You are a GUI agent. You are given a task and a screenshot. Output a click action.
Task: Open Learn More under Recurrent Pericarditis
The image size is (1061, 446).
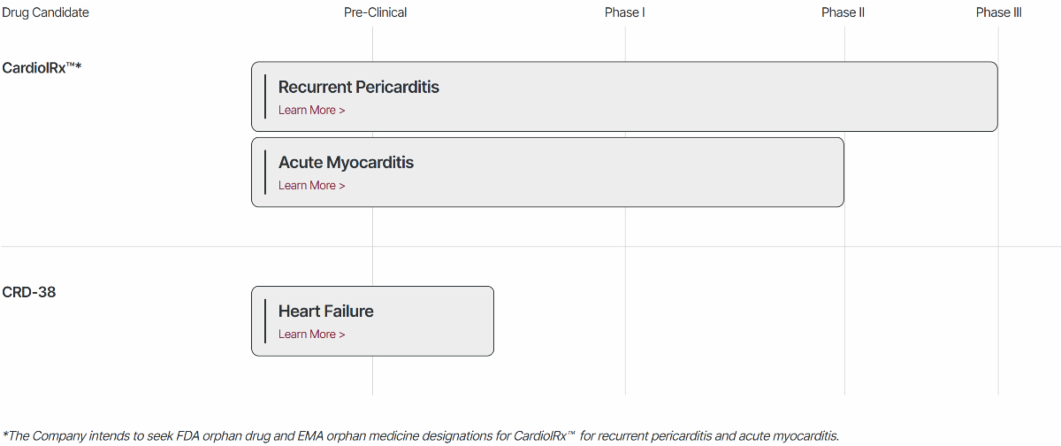(x=311, y=111)
